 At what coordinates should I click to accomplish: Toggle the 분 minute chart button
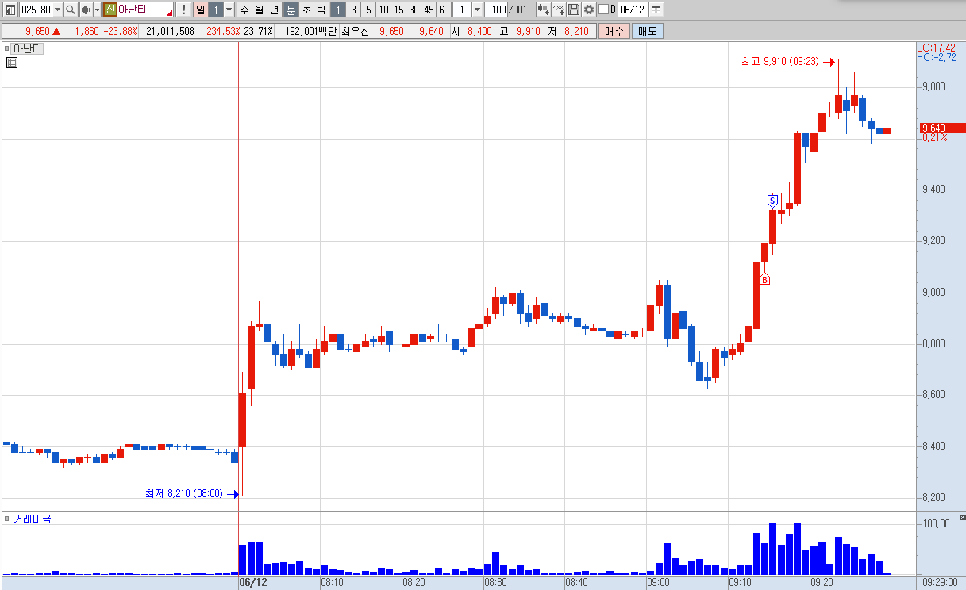(x=291, y=10)
